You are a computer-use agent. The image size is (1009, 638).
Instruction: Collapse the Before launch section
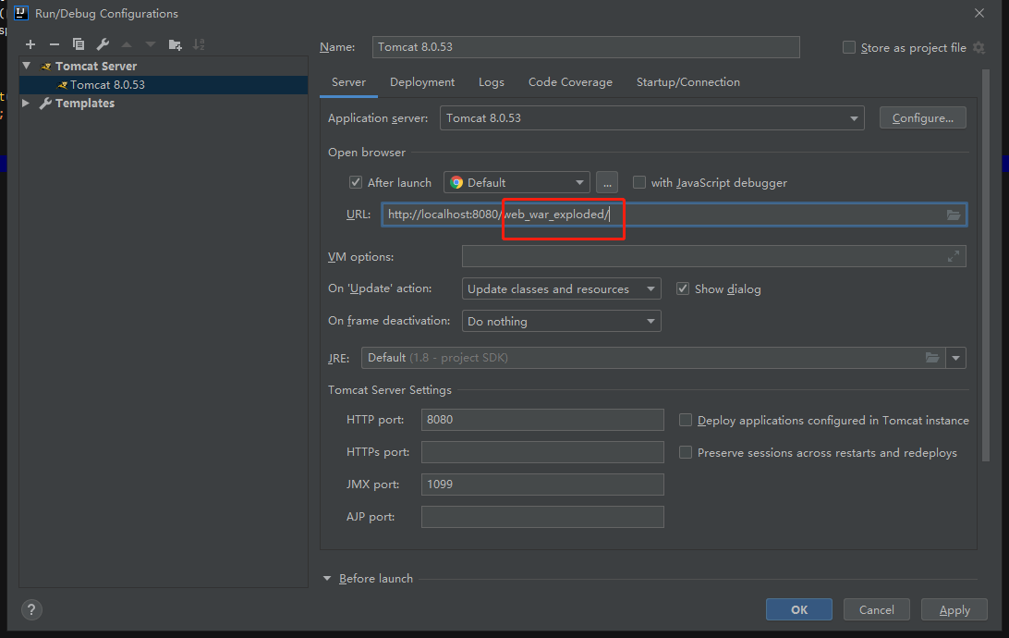[x=327, y=578]
